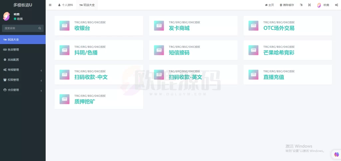341x161 pixels.
Task: Select 玩法大全 in the sidebar menu
Action: click(x=23, y=40)
